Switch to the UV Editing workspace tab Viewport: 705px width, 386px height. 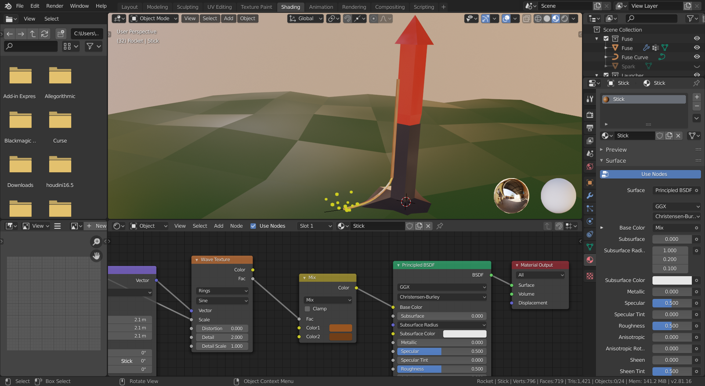219,7
